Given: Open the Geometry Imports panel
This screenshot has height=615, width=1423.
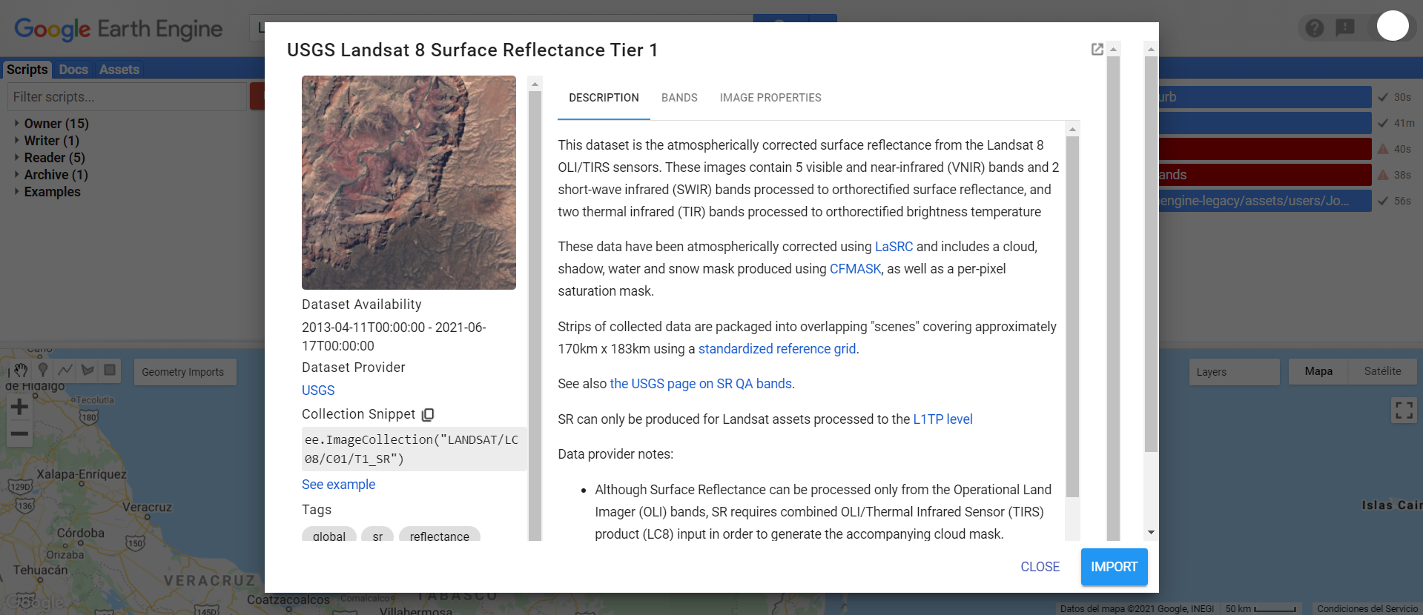Looking at the screenshot, I should coord(185,372).
